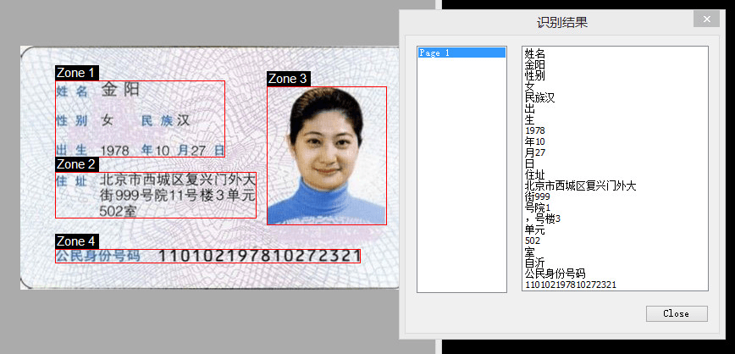Viewport: 735px width, 354px height.
Task: Click the Zone 2 label tag
Action: point(76,164)
